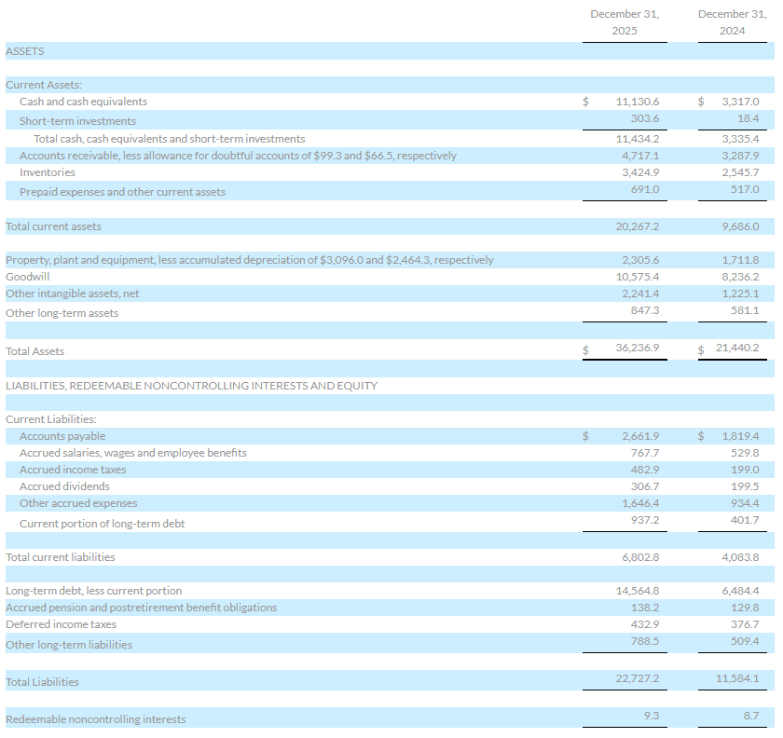Select the 2025 Accounts payable value 2,661.9
This screenshot has width=783, height=738.
click(639, 436)
